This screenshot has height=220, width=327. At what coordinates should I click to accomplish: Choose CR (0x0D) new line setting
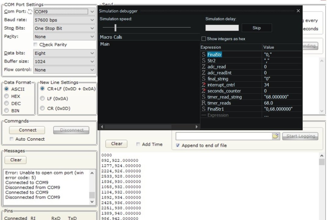click(x=42, y=108)
